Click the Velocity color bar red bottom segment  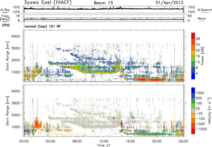click(x=193, y=131)
